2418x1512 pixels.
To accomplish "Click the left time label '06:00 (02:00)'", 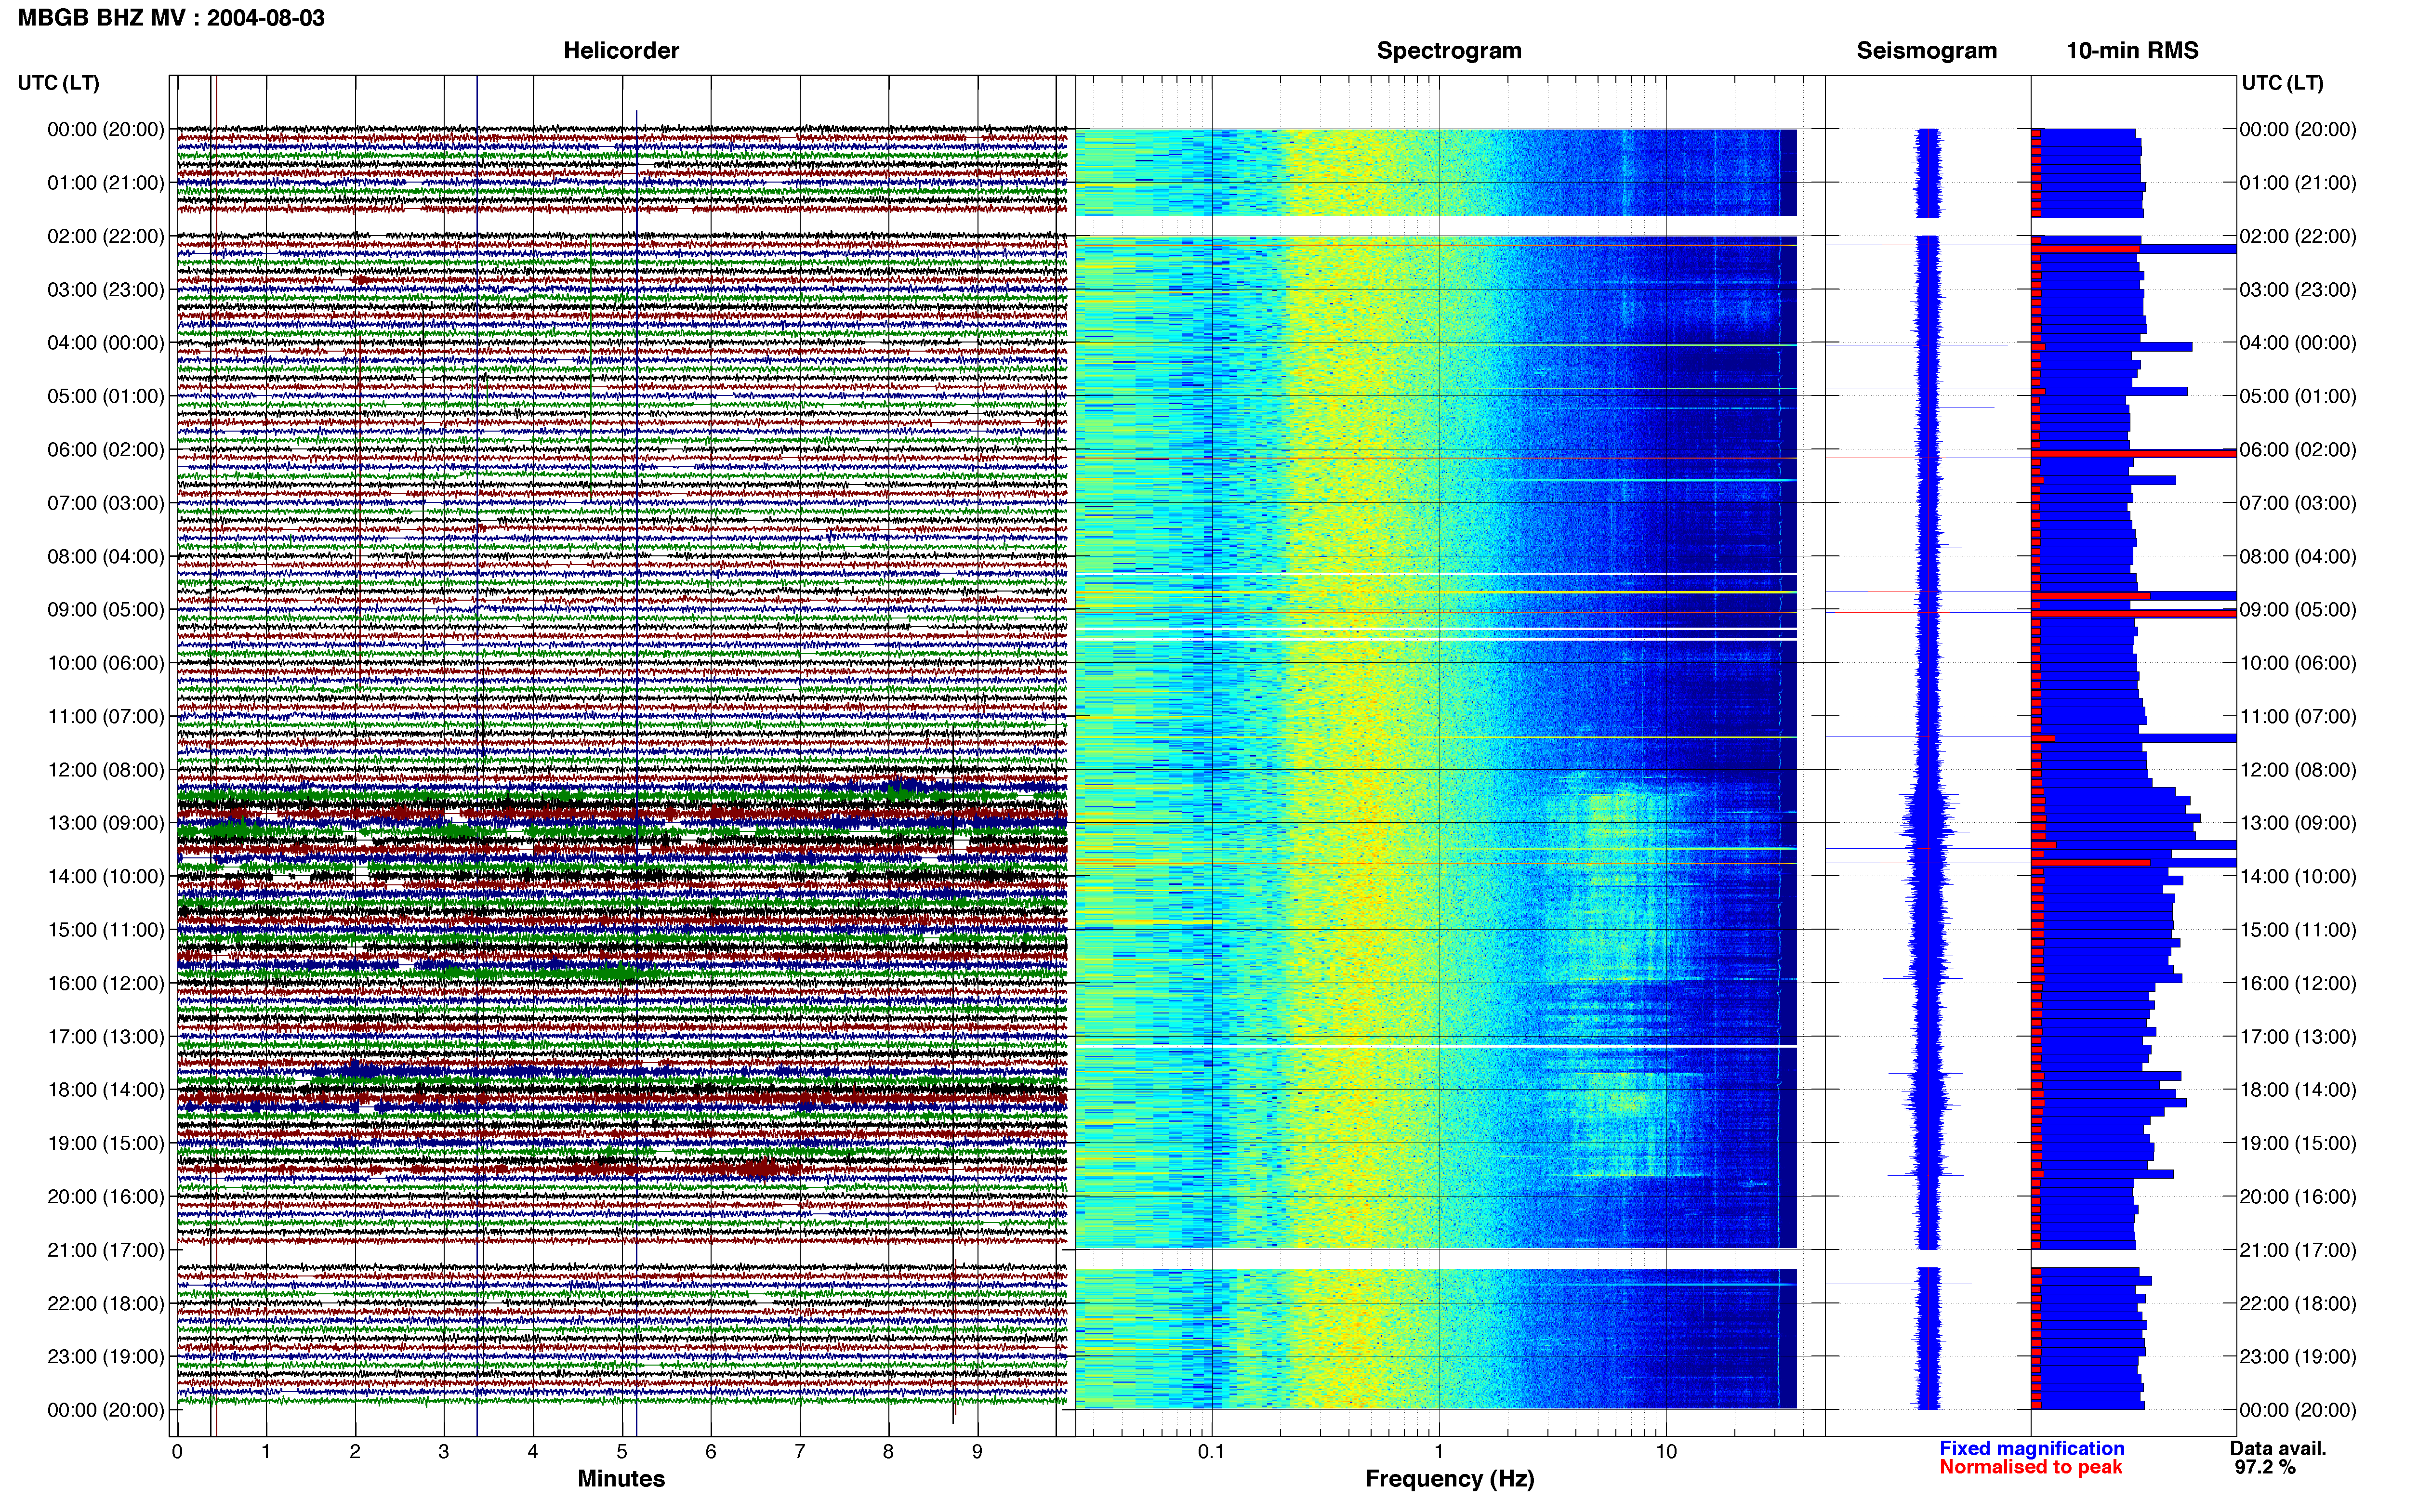I will coord(106,449).
